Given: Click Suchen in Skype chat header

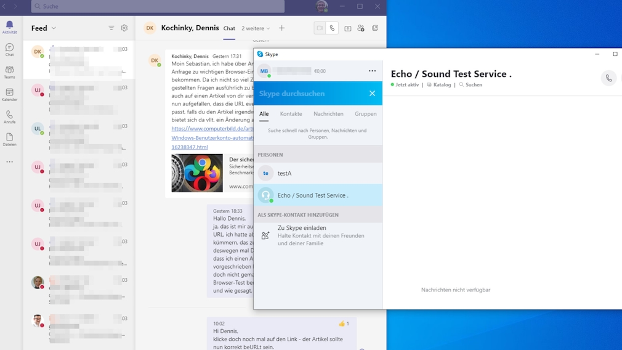Looking at the screenshot, I should point(471,85).
